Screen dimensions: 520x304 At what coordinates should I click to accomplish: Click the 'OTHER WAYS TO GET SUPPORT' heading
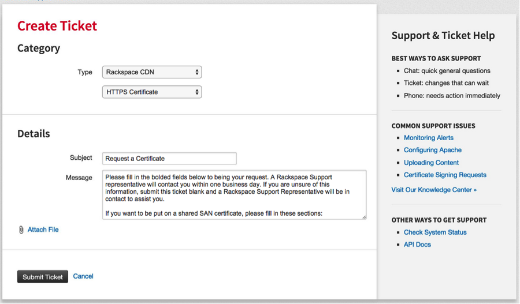[439, 220]
